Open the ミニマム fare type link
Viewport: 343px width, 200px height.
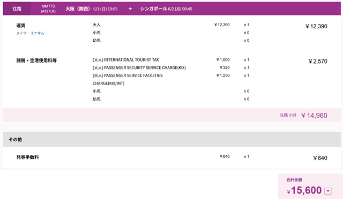tap(37, 33)
